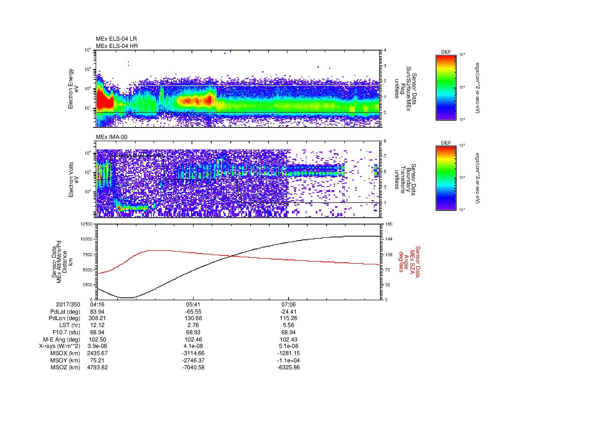Click the '07:06' time tick label
Viewport: 603px width, 426px height.
point(288,304)
